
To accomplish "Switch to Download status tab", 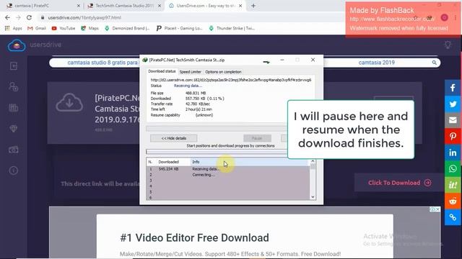I will click(162, 71).
